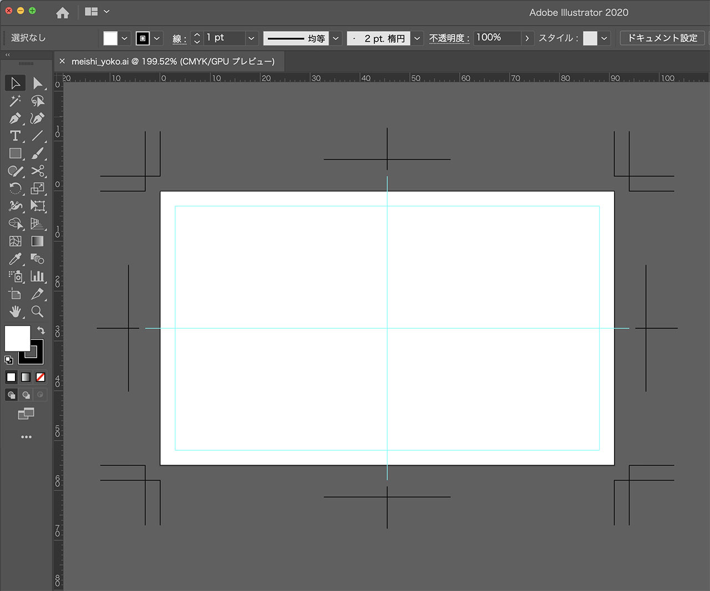The height and width of the screenshot is (591, 710).
Task: Select the Perspective Grid tool
Action: pyautogui.click(x=37, y=223)
